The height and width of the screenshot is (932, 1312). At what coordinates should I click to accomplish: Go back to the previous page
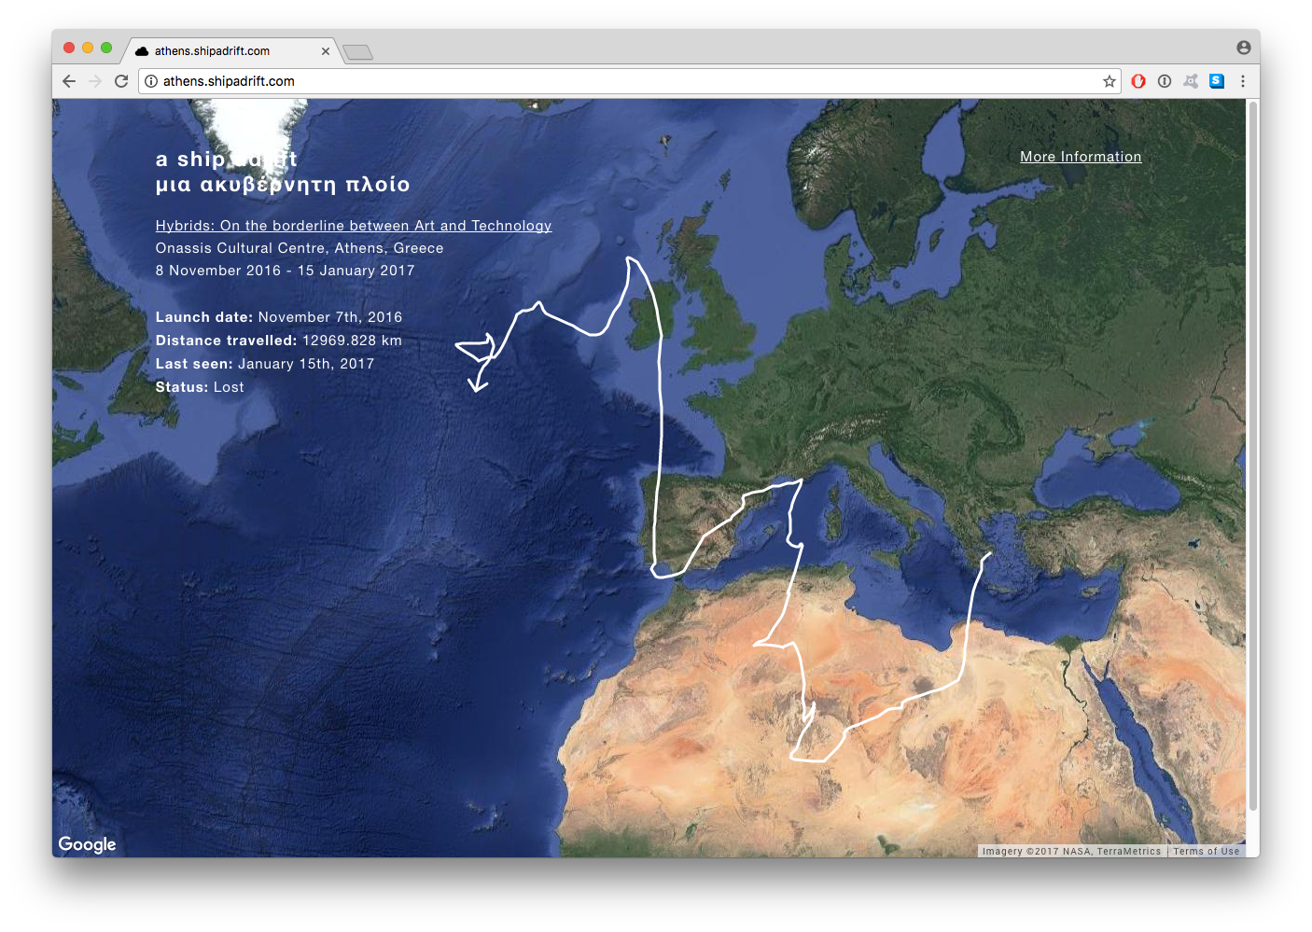pos(69,81)
